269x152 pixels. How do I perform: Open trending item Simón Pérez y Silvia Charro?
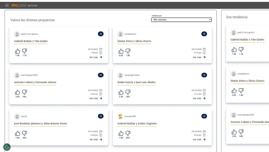pyautogui.click(x=247, y=81)
